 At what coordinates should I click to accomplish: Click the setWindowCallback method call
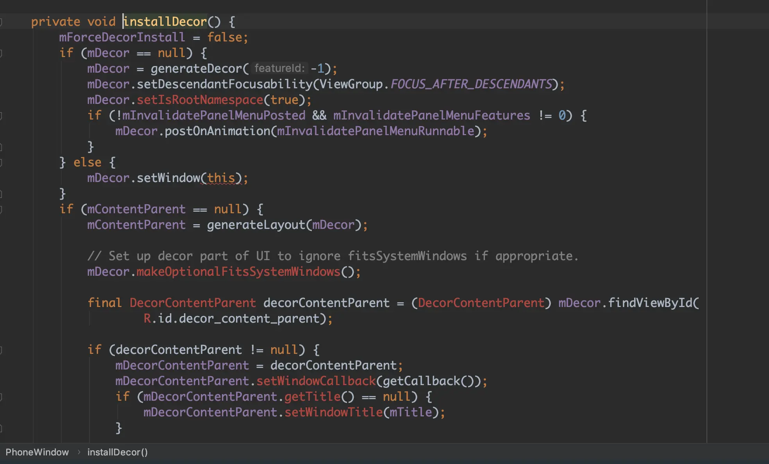pyautogui.click(x=316, y=381)
